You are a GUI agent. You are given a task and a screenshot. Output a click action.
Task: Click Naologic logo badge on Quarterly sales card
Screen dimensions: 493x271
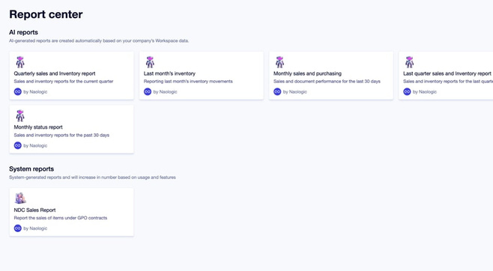(x=18, y=91)
